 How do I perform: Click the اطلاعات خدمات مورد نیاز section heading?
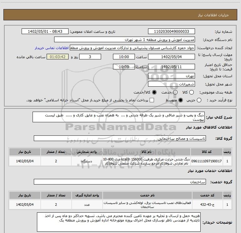tap(210, 171)
